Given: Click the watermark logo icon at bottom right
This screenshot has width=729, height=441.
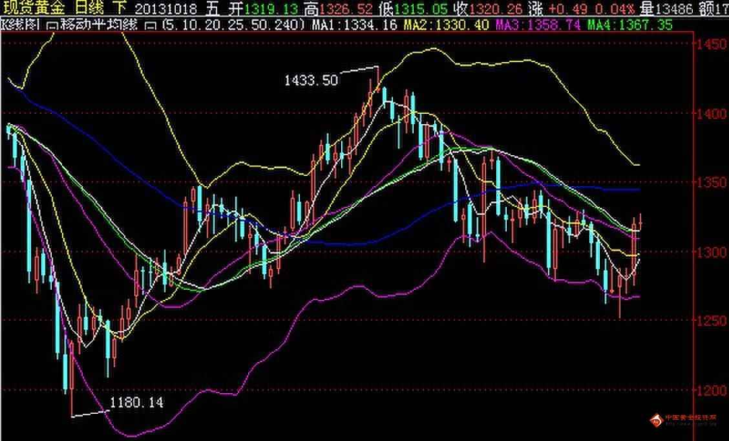Looking at the screenshot, I should (x=656, y=420).
